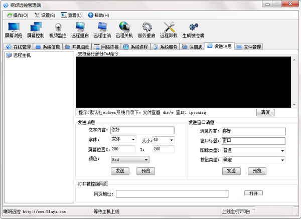Focus the 文字内容 text field
The width and height of the screenshot is (301, 219).
[x=142, y=130]
